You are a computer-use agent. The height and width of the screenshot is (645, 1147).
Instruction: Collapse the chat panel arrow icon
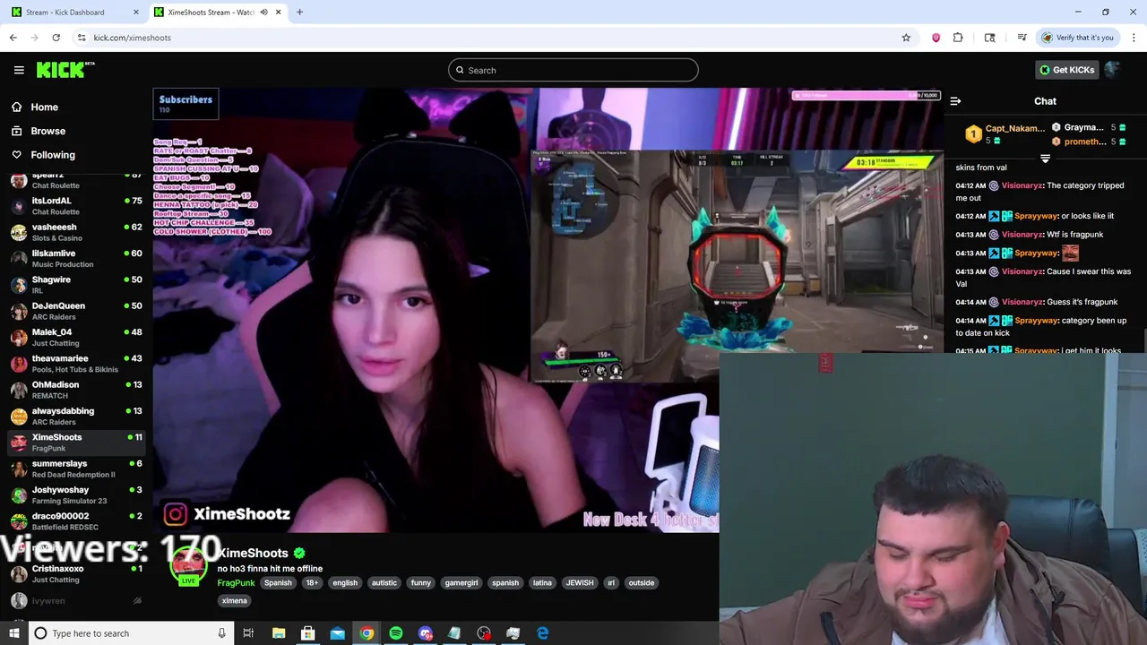point(955,101)
